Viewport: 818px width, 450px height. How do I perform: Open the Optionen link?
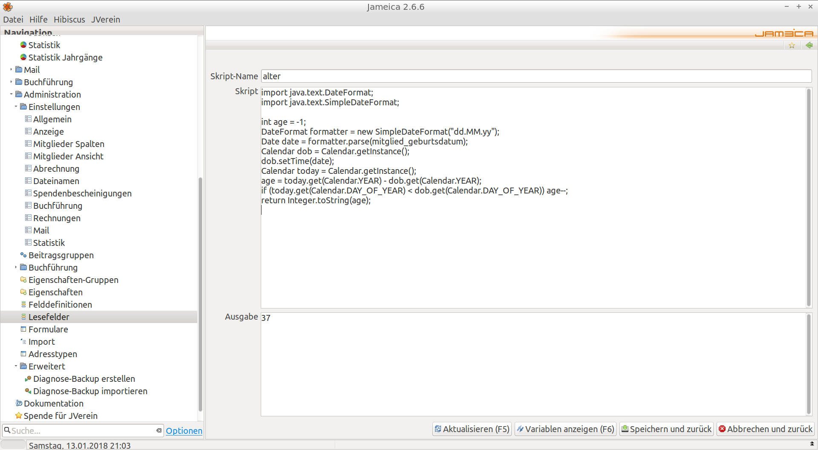point(184,431)
